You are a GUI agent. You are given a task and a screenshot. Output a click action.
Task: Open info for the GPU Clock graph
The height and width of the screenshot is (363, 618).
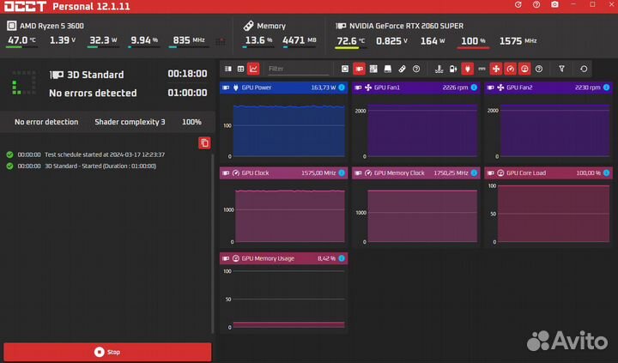[342, 172]
